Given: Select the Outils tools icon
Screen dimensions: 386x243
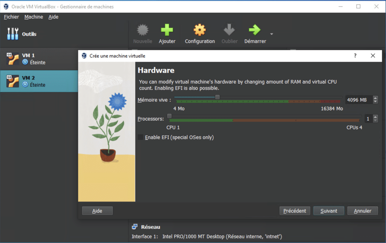Looking at the screenshot, I should [12, 34].
